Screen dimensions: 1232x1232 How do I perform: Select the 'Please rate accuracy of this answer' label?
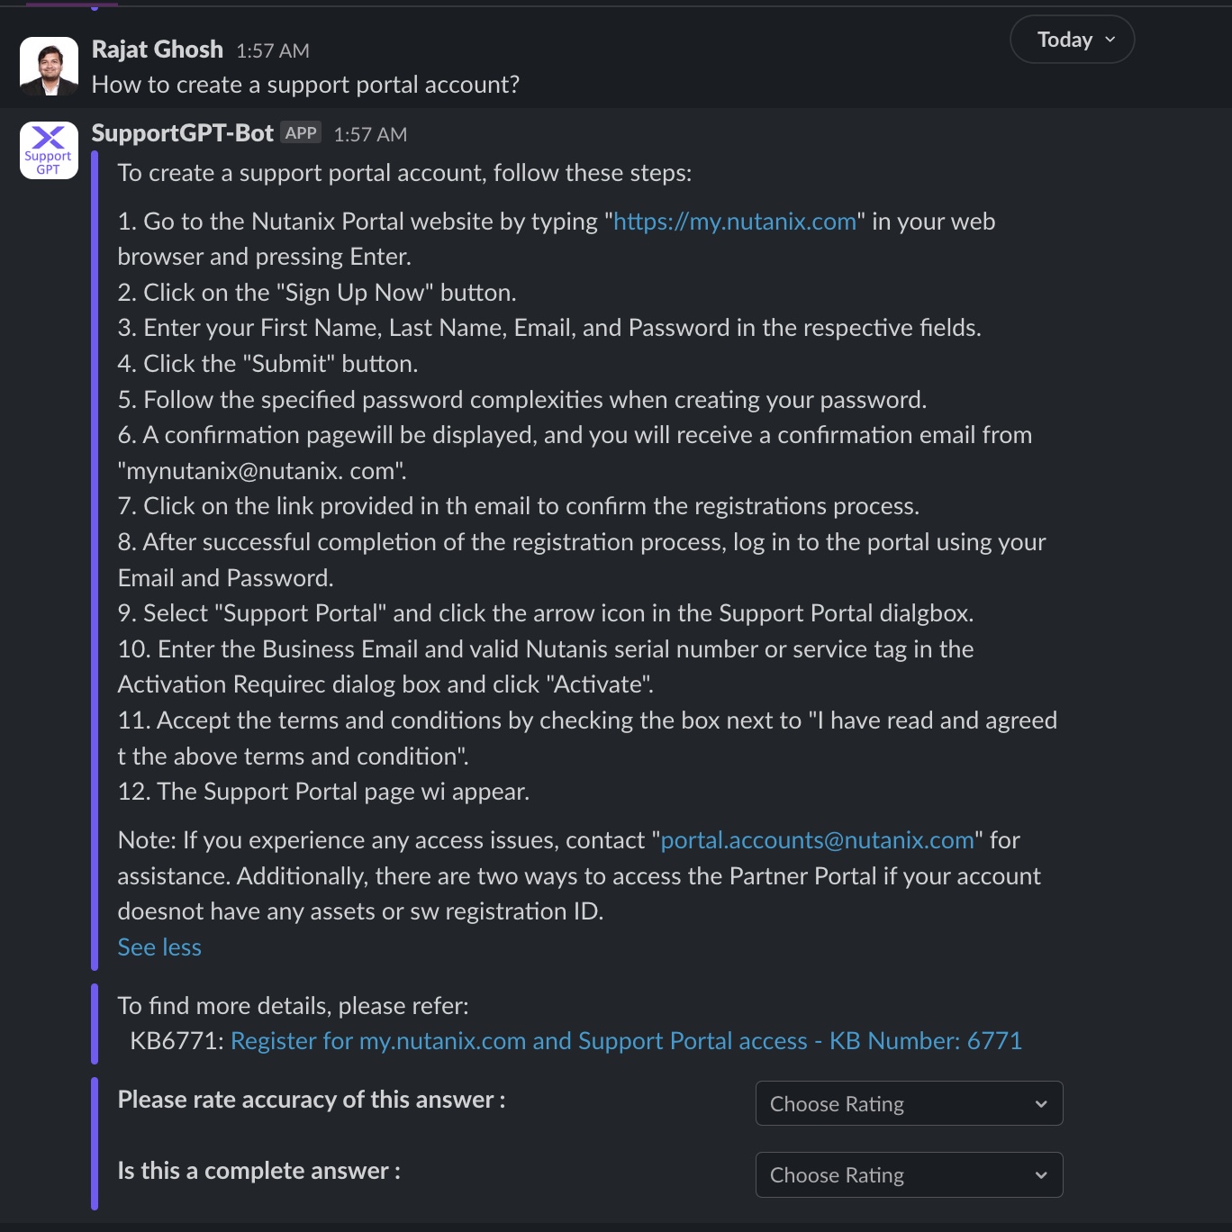pos(312,1100)
